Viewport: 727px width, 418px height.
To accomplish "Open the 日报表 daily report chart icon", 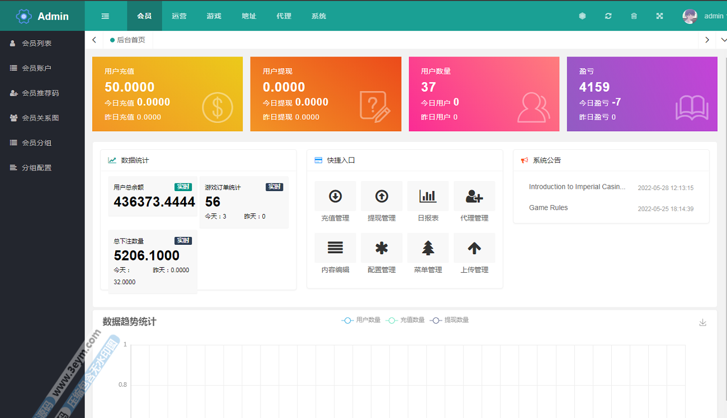I will click(x=428, y=196).
